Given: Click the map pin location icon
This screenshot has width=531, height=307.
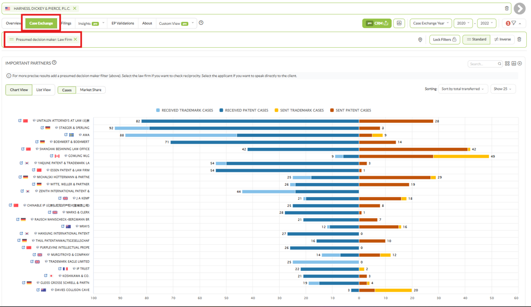Looking at the screenshot, I should (420, 39).
